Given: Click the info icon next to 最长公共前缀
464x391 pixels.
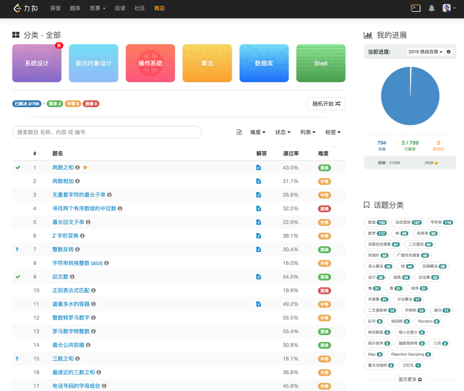Looking at the screenshot, I should pyautogui.click(x=88, y=345).
